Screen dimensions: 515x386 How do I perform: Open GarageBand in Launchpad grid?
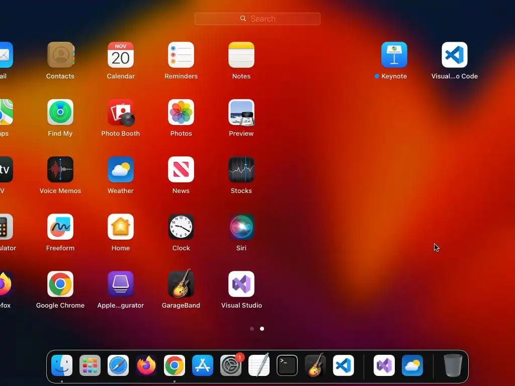[x=181, y=283]
